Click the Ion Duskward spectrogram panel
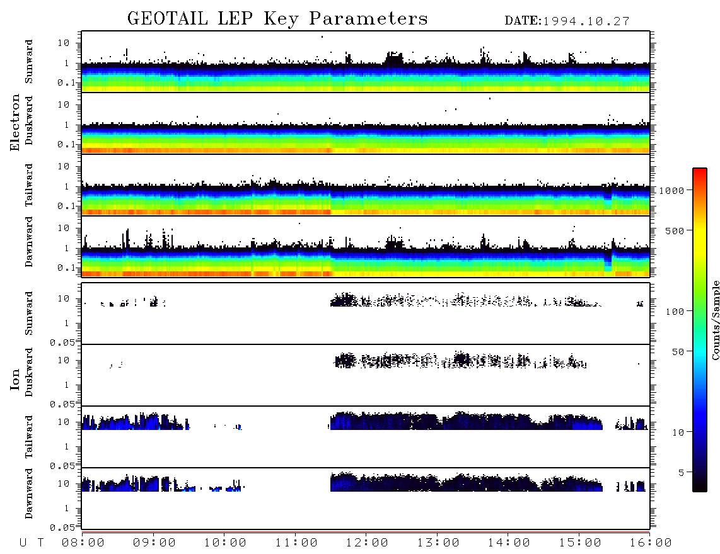This screenshot has width=720, height=554. tap(366, 375)
